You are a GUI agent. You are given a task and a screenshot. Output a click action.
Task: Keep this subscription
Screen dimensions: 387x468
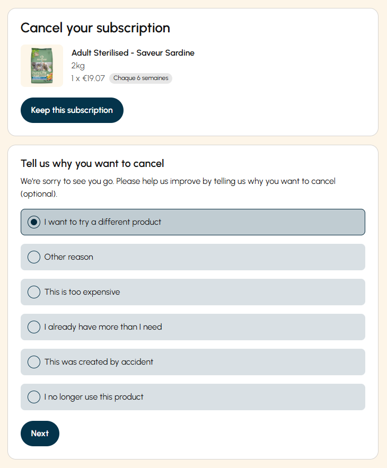click(72, 110)
